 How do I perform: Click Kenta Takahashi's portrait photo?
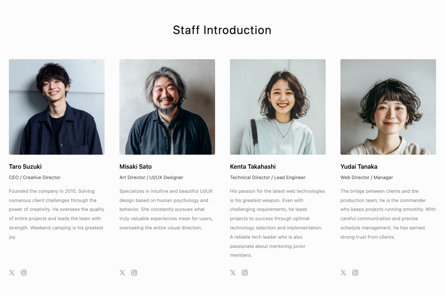click(278, 107)
